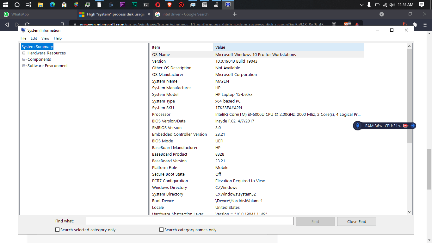
Task: Show hidden system tray icons
Action: 362,5
